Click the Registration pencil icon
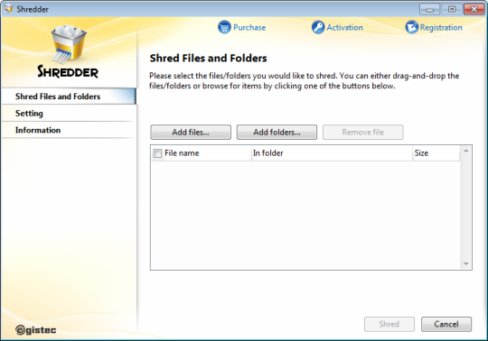 tap(411, 27)
